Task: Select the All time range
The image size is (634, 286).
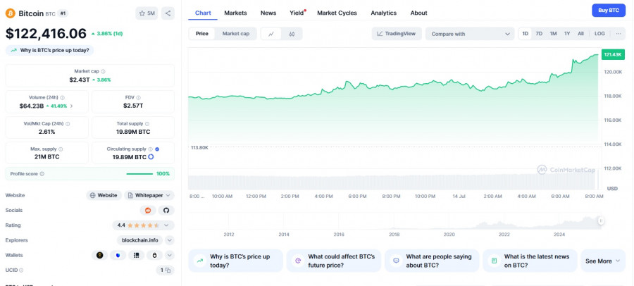Action: [580, 34]
